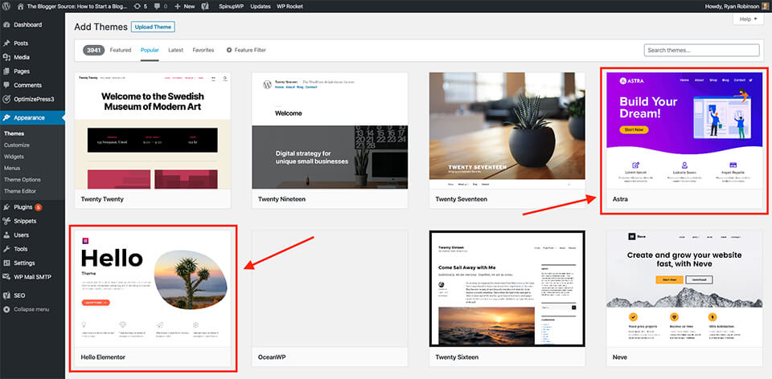The image size is (772, 379).
Task: Select the Twenty Sixteen theme thumbnail
Action: point(507,288)
